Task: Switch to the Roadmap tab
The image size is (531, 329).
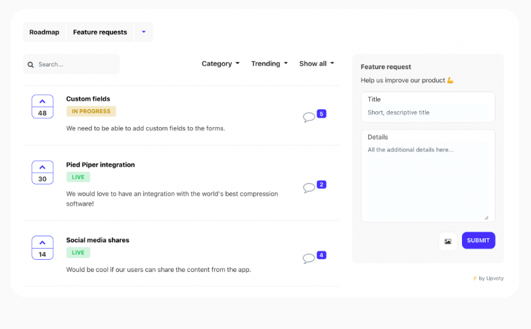Action: pyautogui.click(x=44, y=32)
